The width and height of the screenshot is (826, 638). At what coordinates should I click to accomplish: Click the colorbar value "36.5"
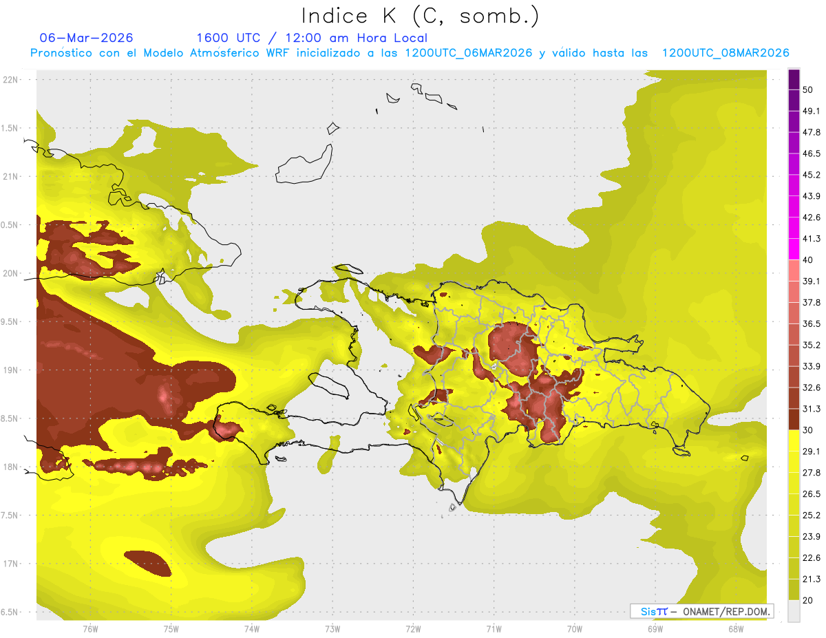coord(812,323)
